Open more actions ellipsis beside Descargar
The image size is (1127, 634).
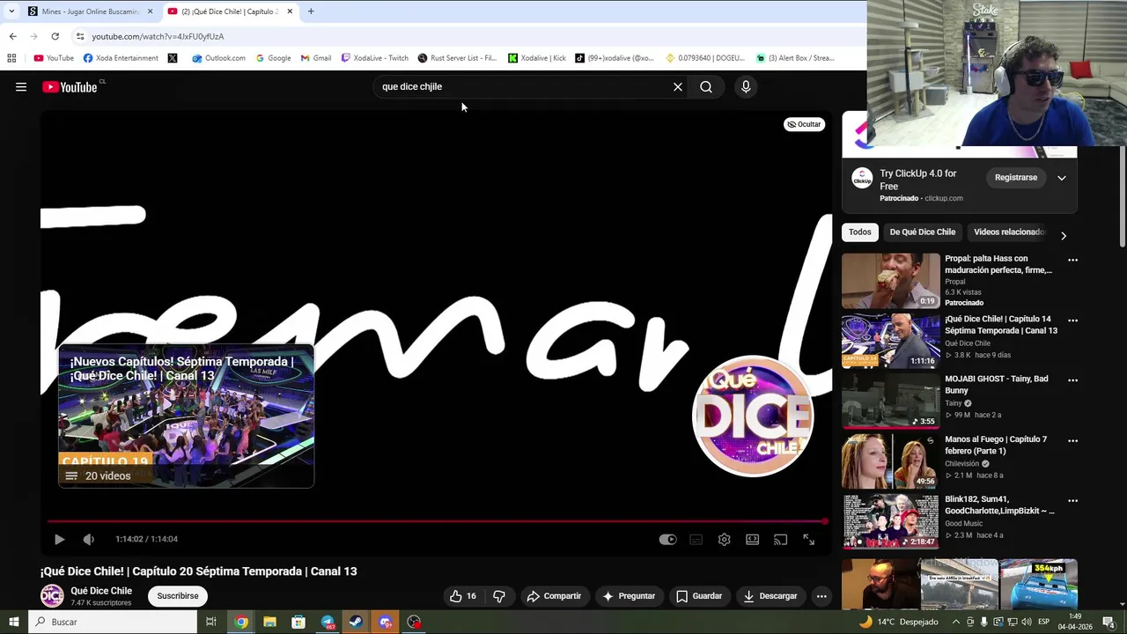click(x=821, y=596)
